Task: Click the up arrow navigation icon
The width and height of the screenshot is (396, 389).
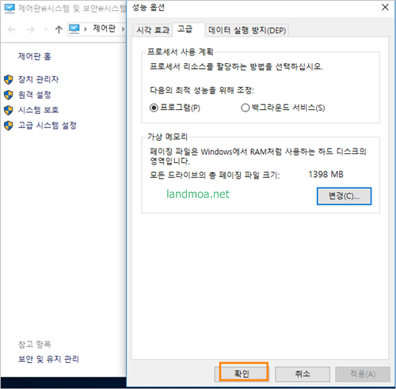Action: click(x=59, y=29)
